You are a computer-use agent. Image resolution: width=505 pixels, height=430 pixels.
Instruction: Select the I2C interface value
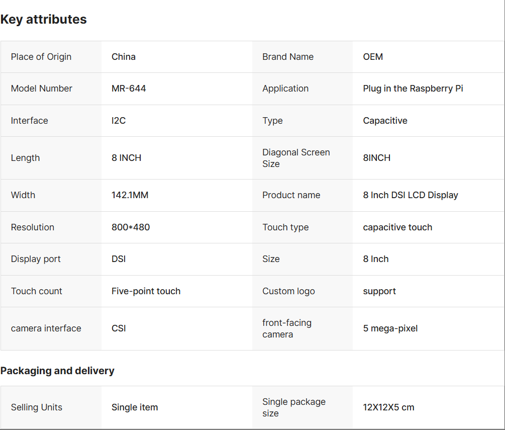[x=119, y=121]
